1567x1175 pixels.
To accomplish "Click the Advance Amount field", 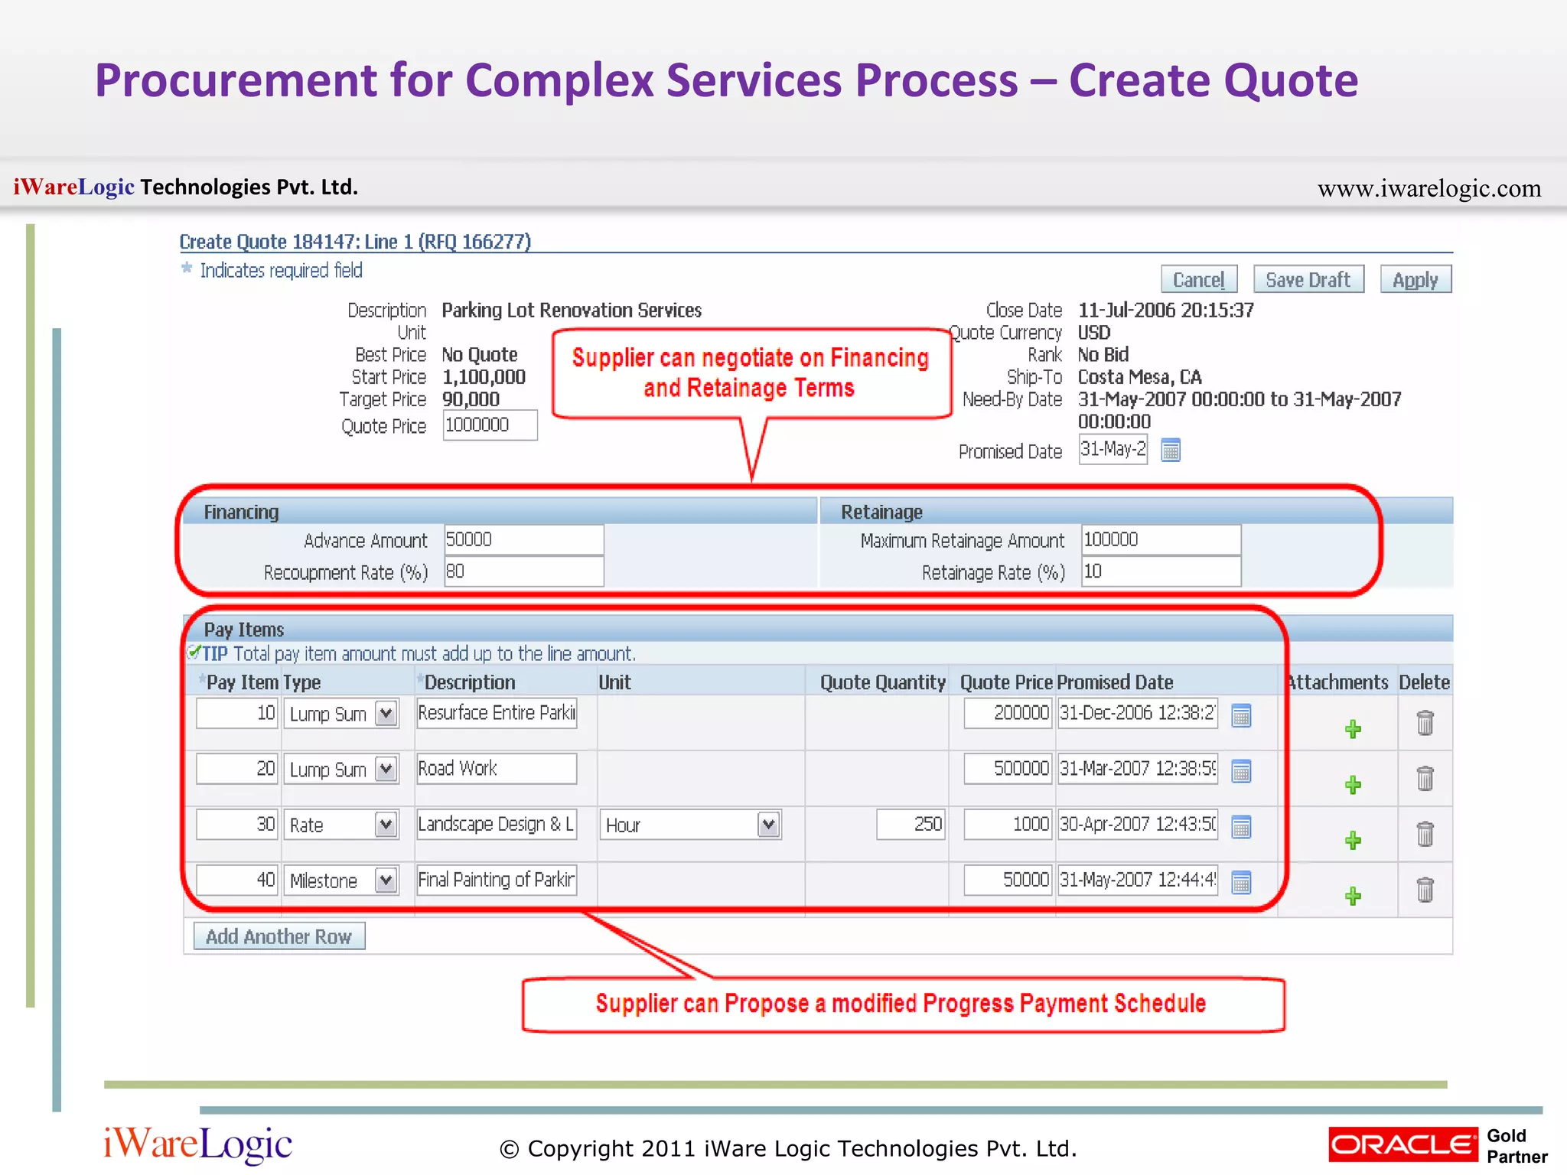I will click(524, 539).
